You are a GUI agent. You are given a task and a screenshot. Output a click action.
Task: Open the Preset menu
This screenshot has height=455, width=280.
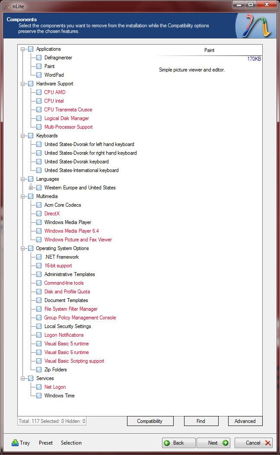coord(46,442)
